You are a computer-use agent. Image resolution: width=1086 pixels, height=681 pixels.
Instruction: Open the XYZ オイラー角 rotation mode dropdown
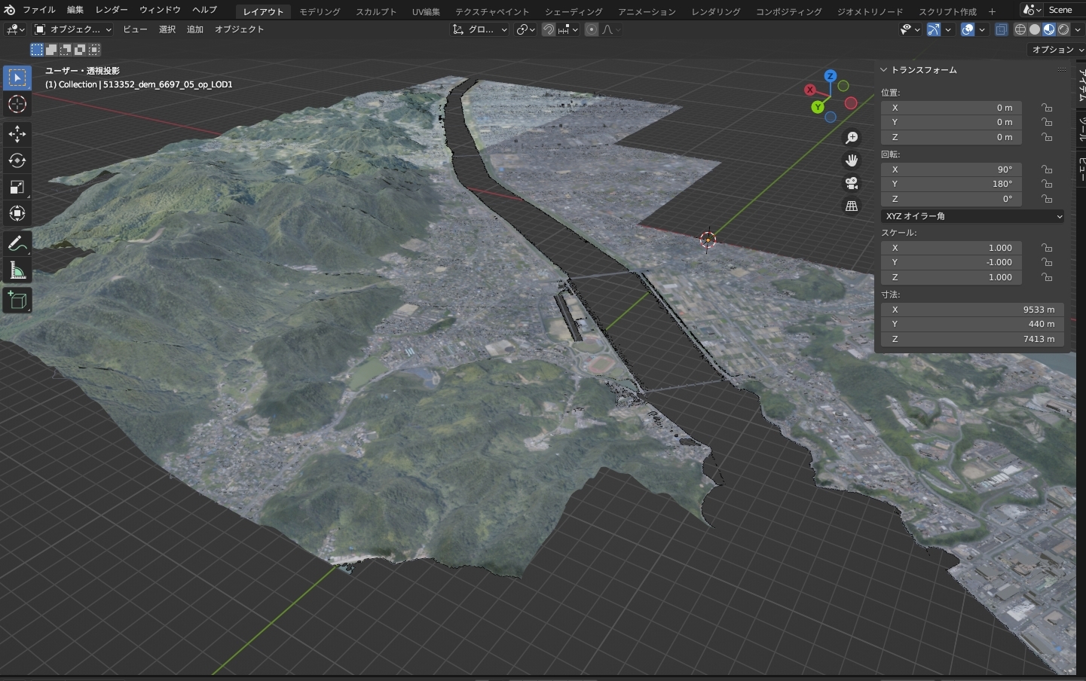972,216
